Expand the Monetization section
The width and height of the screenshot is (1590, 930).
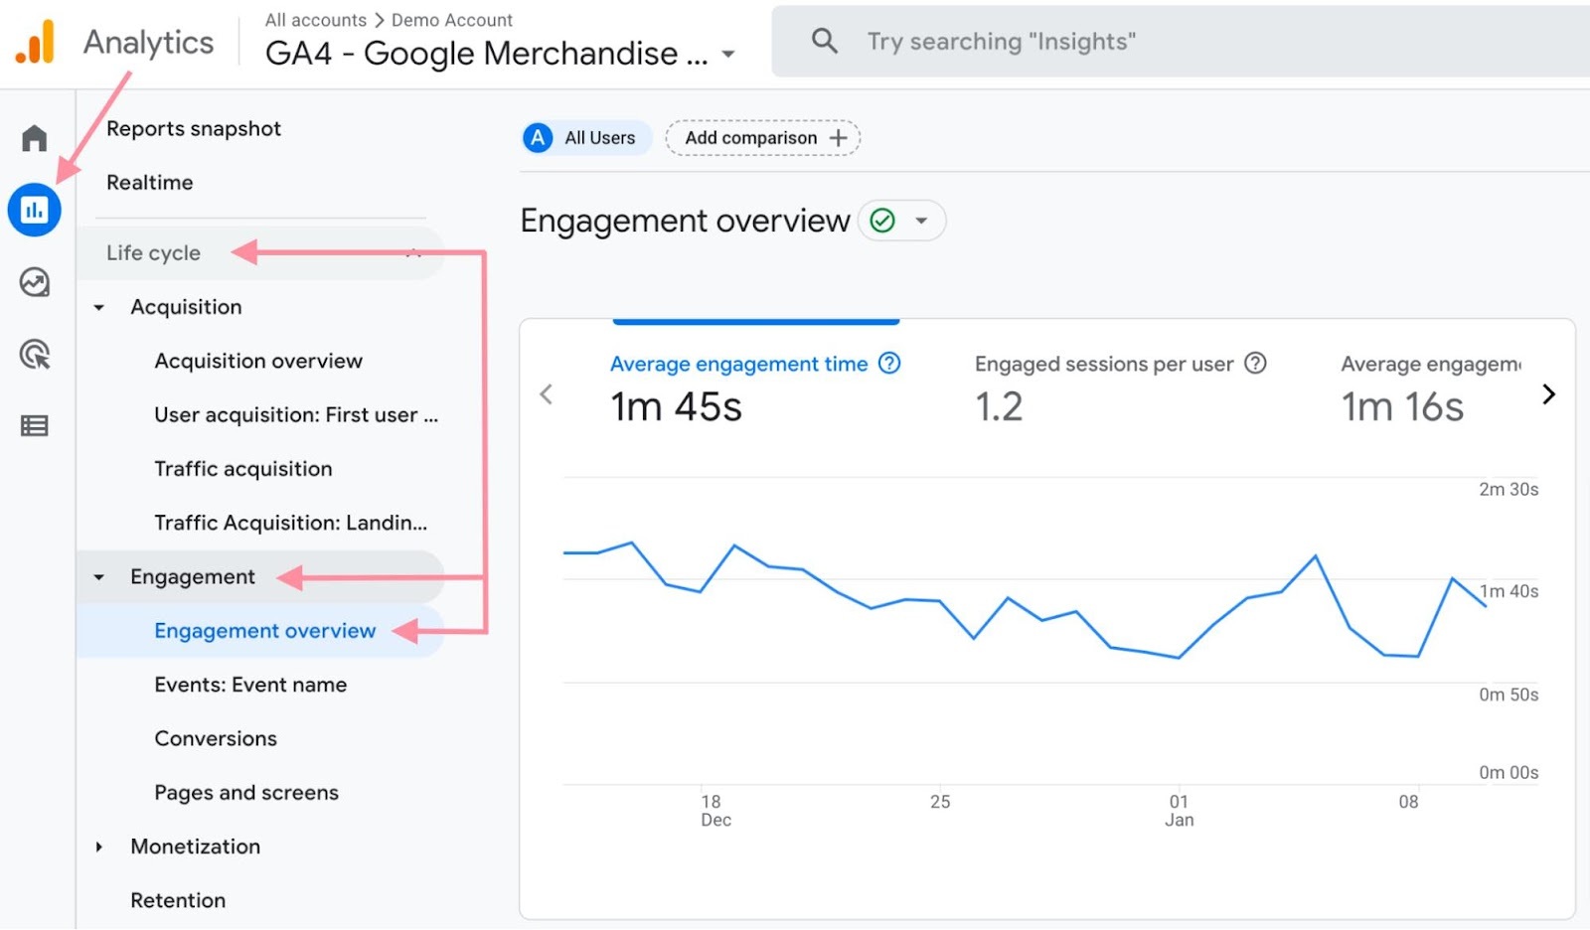tap(99, 847)
